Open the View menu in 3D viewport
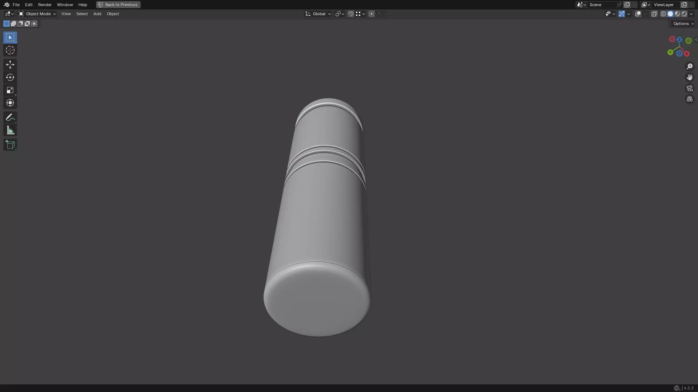This screenshot has width=698, height=392. [x=66, y=14]
